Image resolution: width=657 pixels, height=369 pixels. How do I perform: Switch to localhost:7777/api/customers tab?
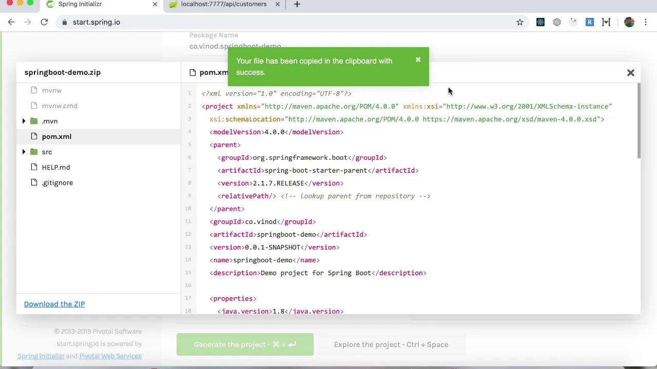pyautogui.click(x=224, y=4)
